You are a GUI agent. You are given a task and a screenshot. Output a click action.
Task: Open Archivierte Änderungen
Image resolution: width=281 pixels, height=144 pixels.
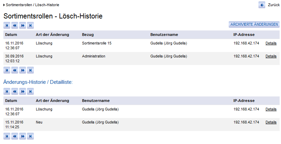254,25
